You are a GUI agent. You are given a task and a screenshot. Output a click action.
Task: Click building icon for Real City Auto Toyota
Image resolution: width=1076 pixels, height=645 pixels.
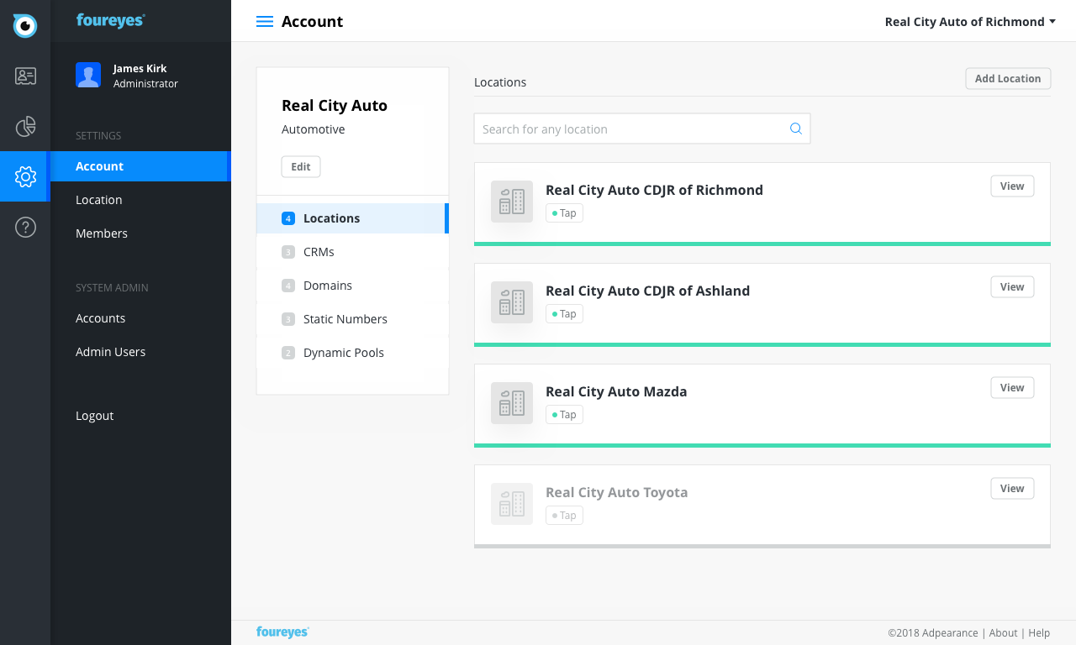click(x=512, y=504)
